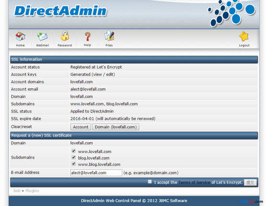The height and width of the screenshot is (206, 266).
Task: Uncheck the www.lovefall.com subdomain checkbox
Action: tap(73, 151)
